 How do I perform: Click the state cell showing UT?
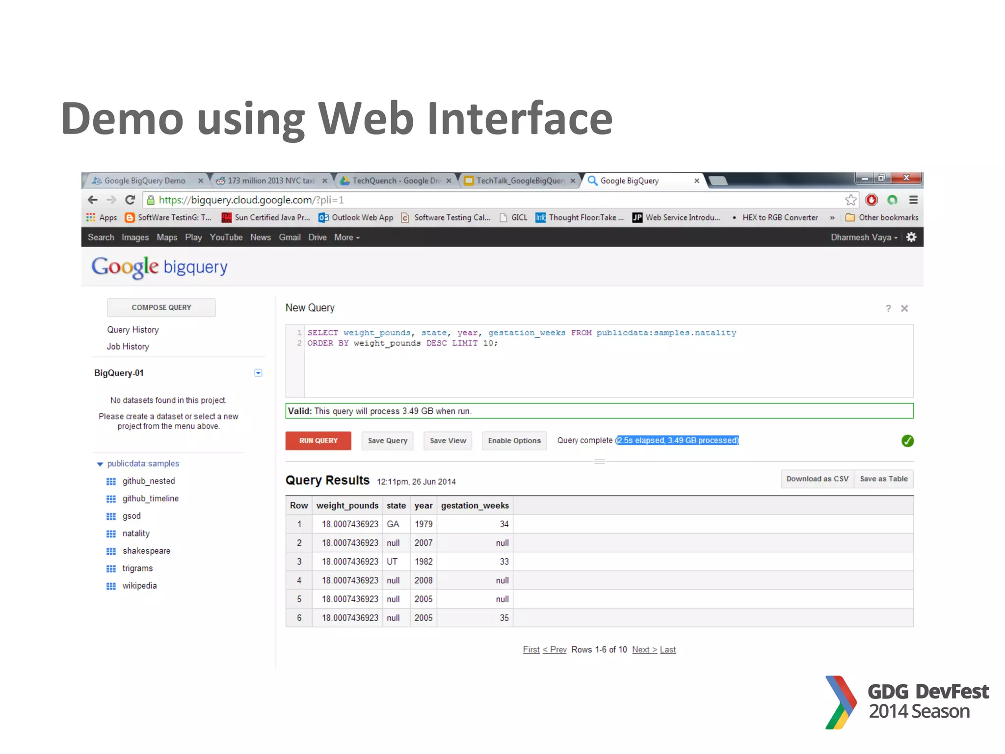396,562
